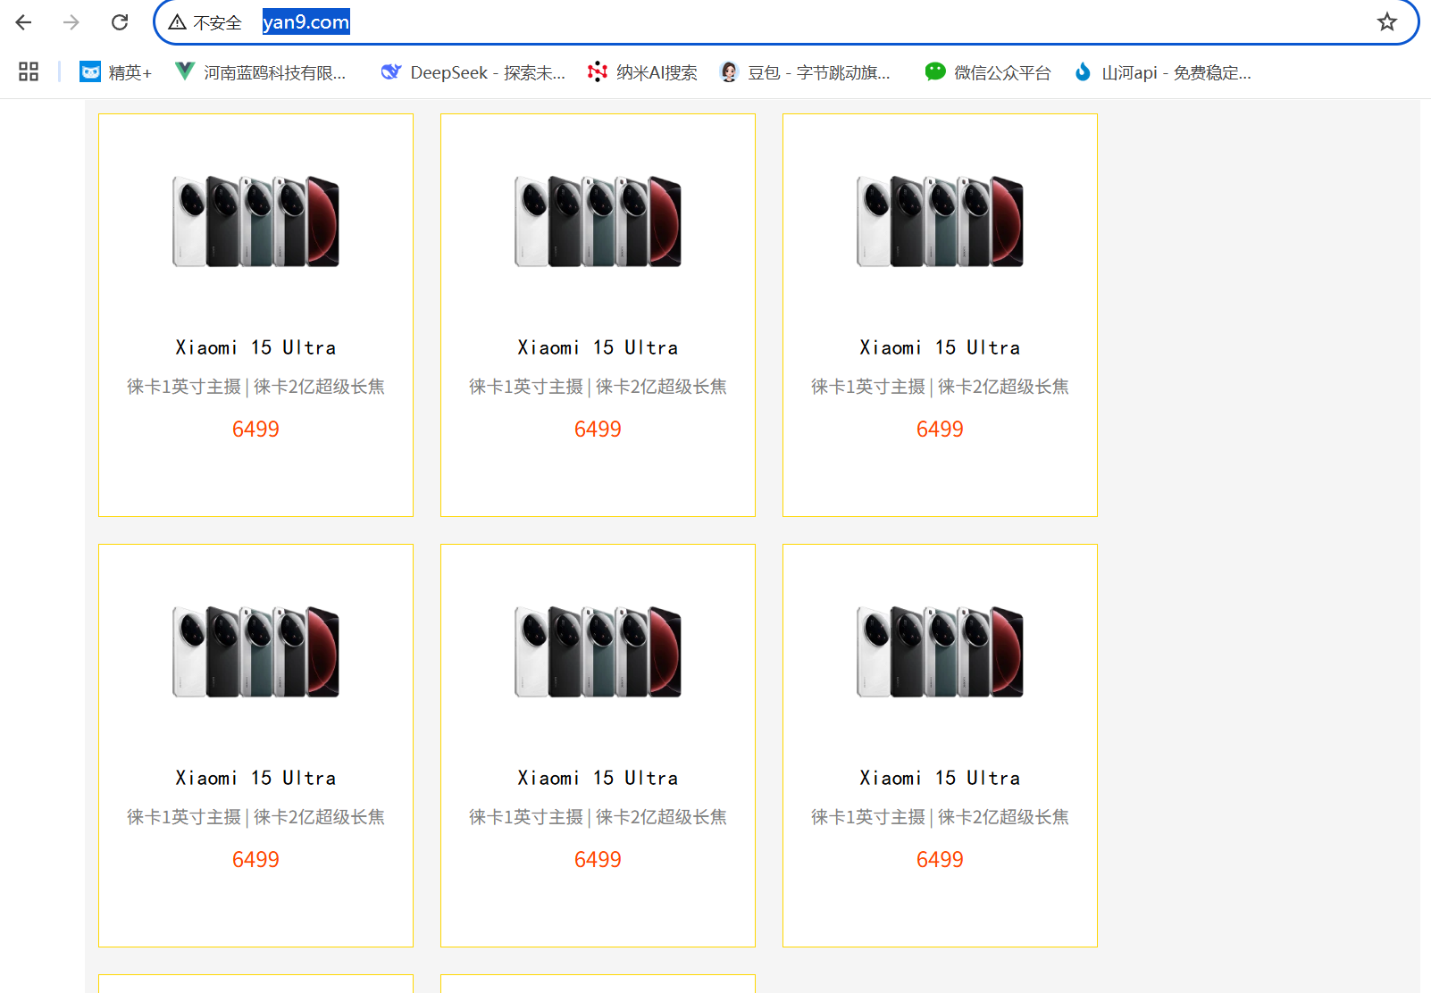This screenshot has width=1431, height=993.
Task: Open the apps grid in bookmarks bar
Action: 29,71
